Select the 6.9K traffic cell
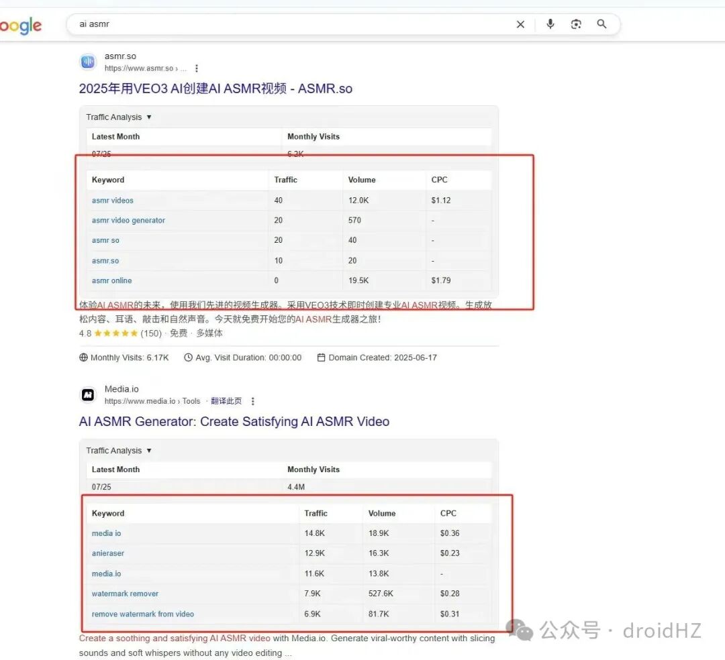725x660 pixels. [313, 614]
